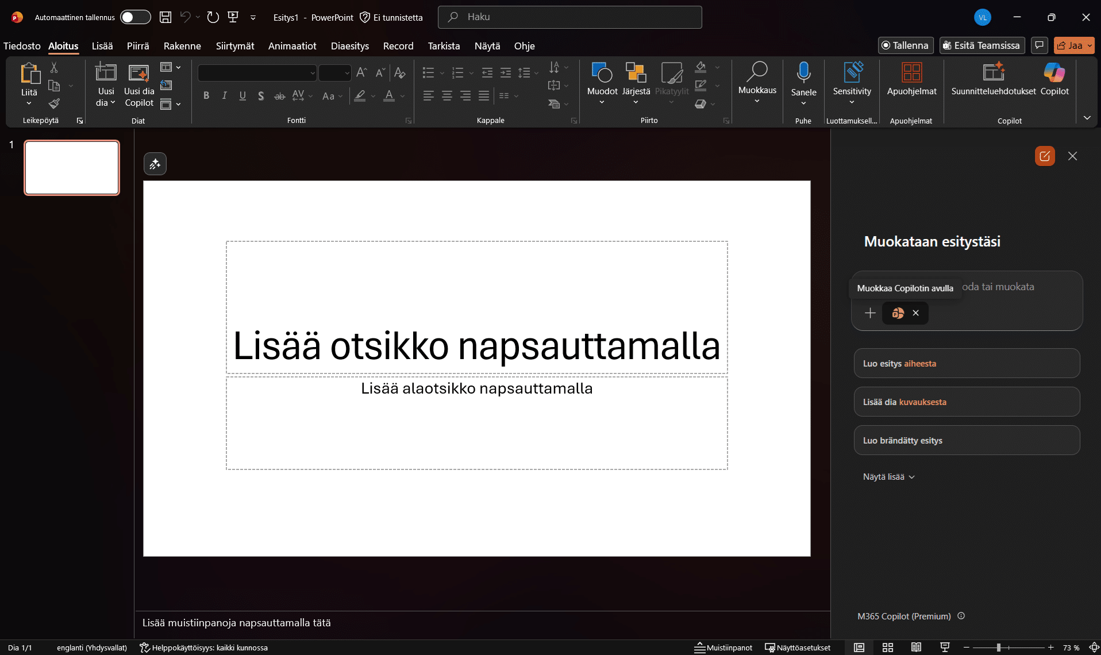Toggle Automaattinen tallennus switch
1101x655 pixels.
point(135,17)
